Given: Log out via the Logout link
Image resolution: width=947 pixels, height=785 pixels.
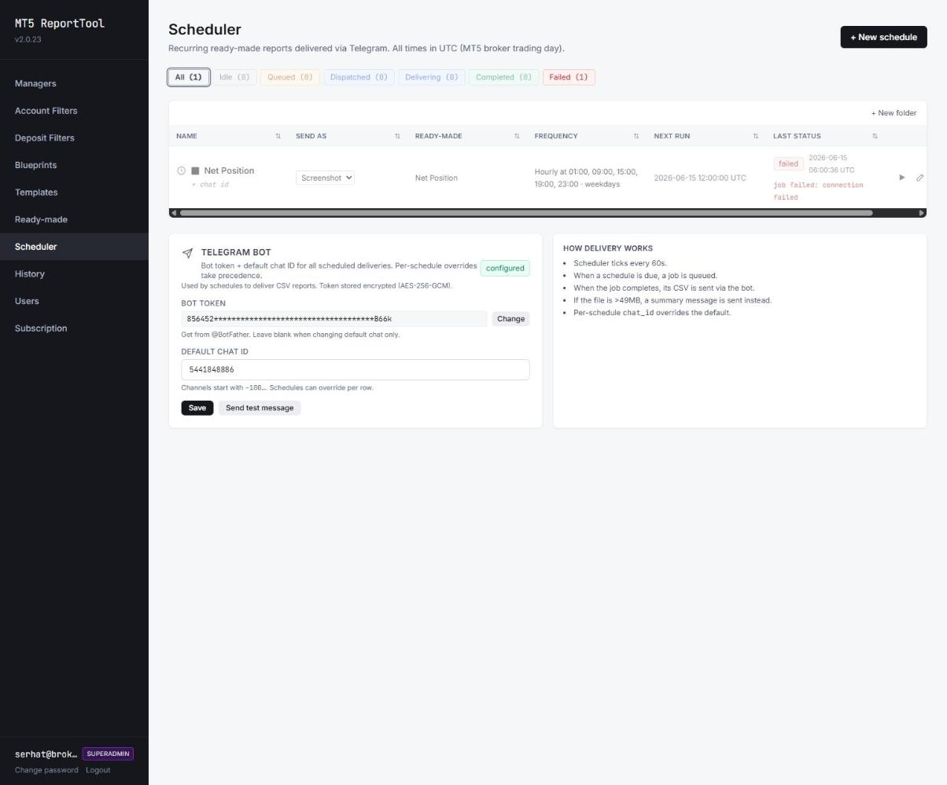Looking at the screenshot, I should 98,770.
